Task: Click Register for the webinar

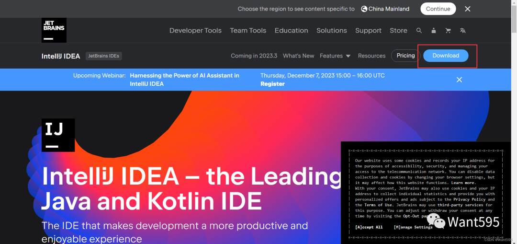Action: point(272,84)
